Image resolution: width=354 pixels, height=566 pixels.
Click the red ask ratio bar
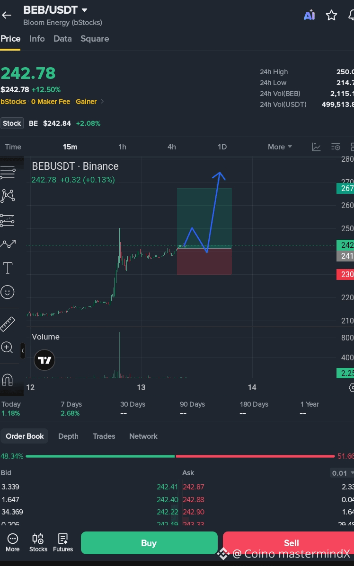click(x=255, y=456)
